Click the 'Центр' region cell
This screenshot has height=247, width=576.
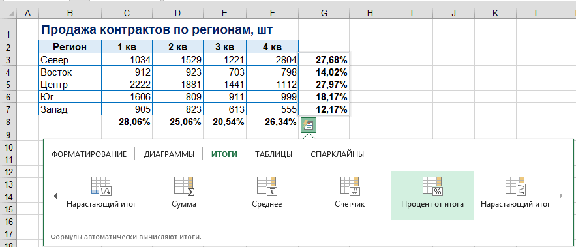(70, 85)
